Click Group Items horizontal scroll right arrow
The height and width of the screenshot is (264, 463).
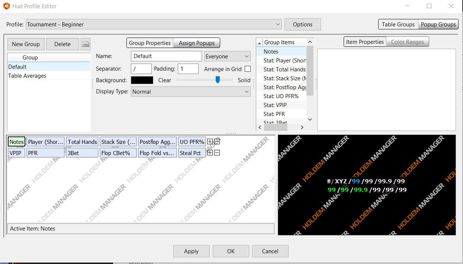(x=302, y=128)
